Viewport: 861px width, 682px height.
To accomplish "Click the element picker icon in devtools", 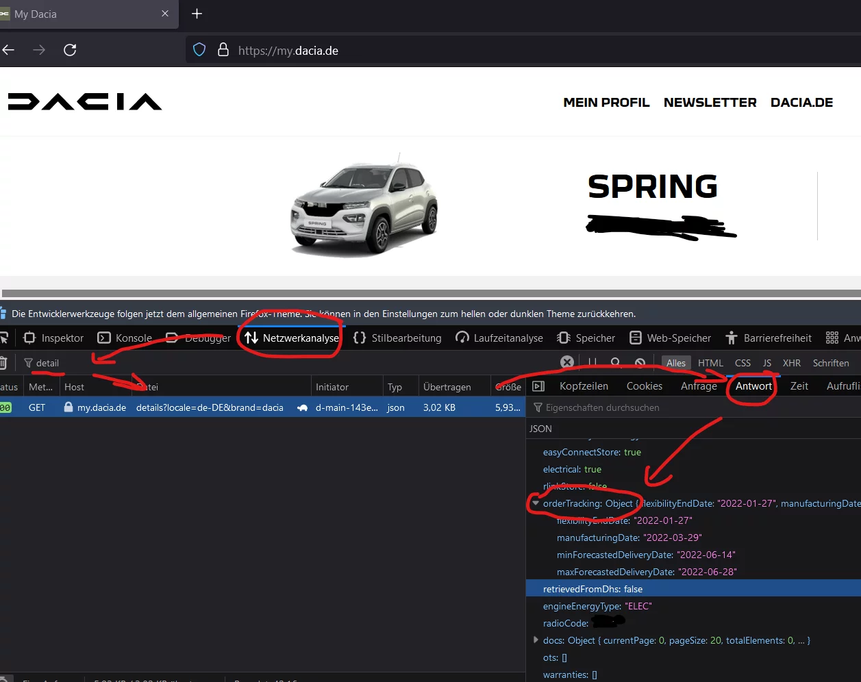I will [4, 338].
